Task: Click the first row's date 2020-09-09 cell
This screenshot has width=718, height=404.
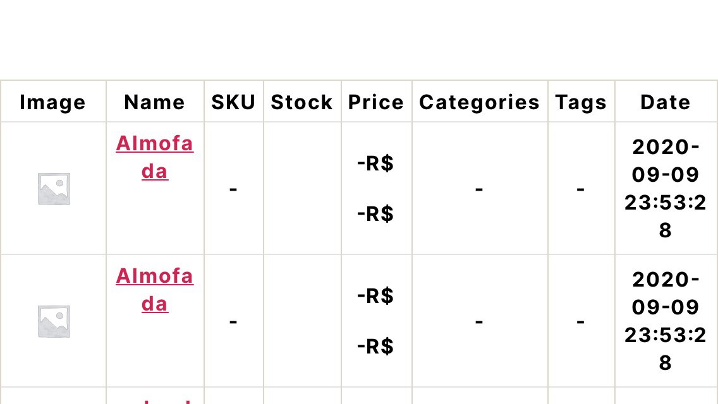Action: tap(666, 189)
